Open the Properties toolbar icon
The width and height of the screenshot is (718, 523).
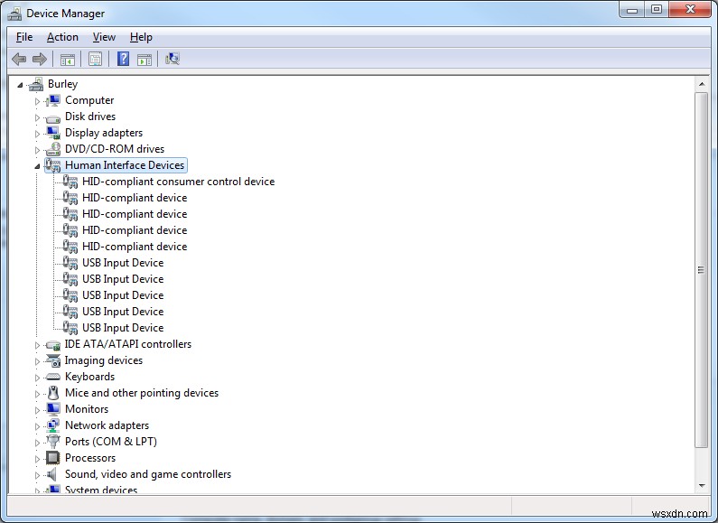pos(95,59)
